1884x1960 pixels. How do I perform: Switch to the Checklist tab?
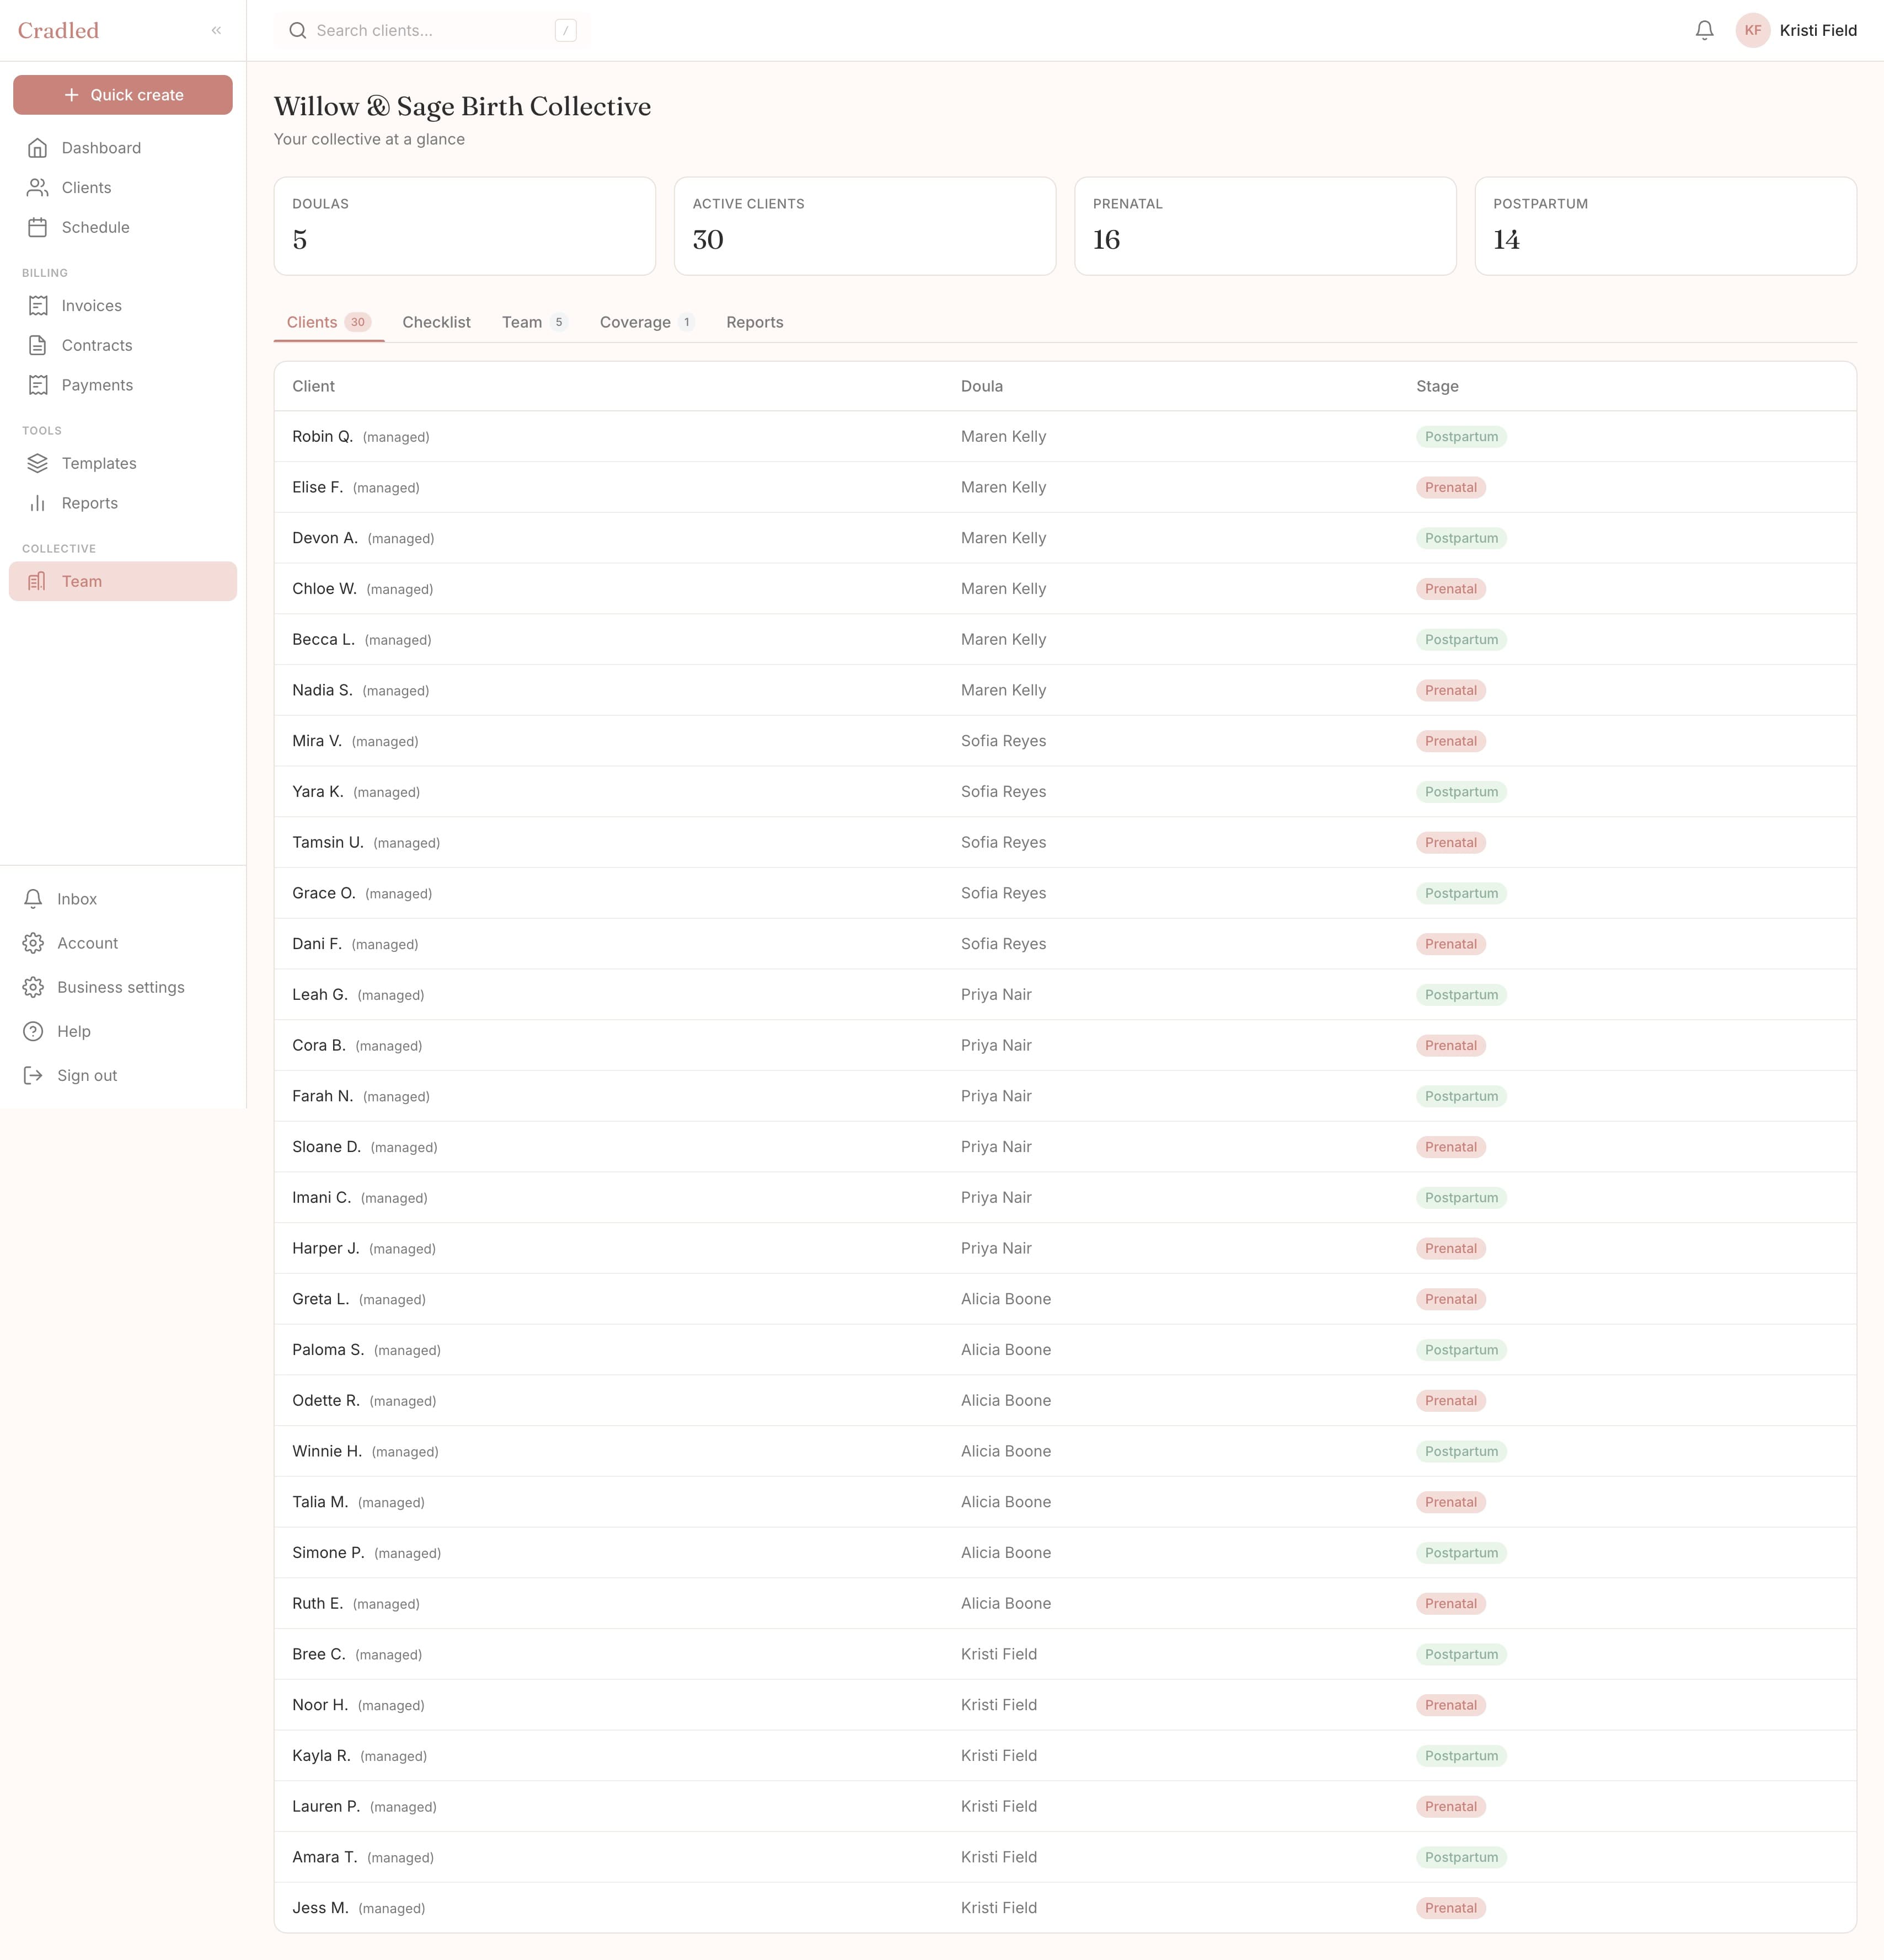pos(436,322)
